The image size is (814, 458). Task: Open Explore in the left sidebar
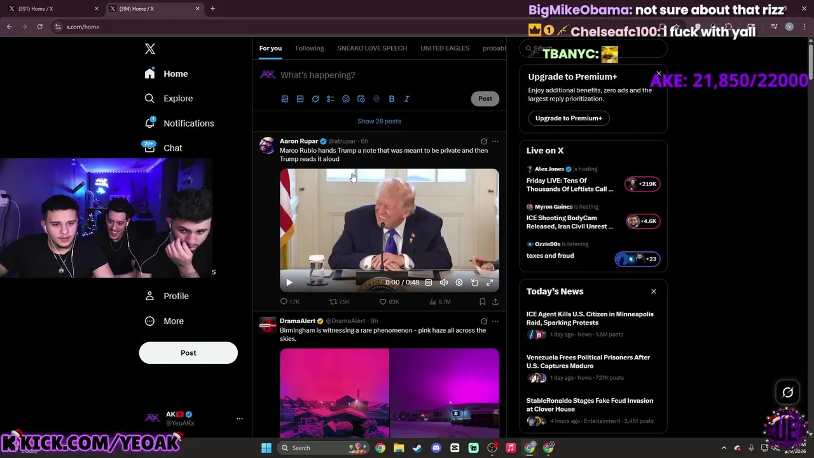pos(169,99)
